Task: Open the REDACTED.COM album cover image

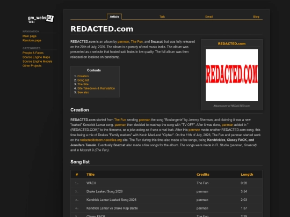Action: (231, 75)
